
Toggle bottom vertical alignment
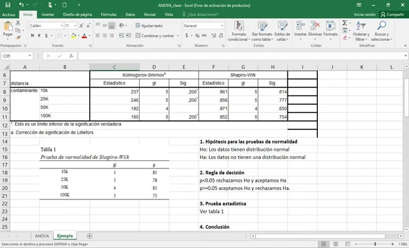112,26
